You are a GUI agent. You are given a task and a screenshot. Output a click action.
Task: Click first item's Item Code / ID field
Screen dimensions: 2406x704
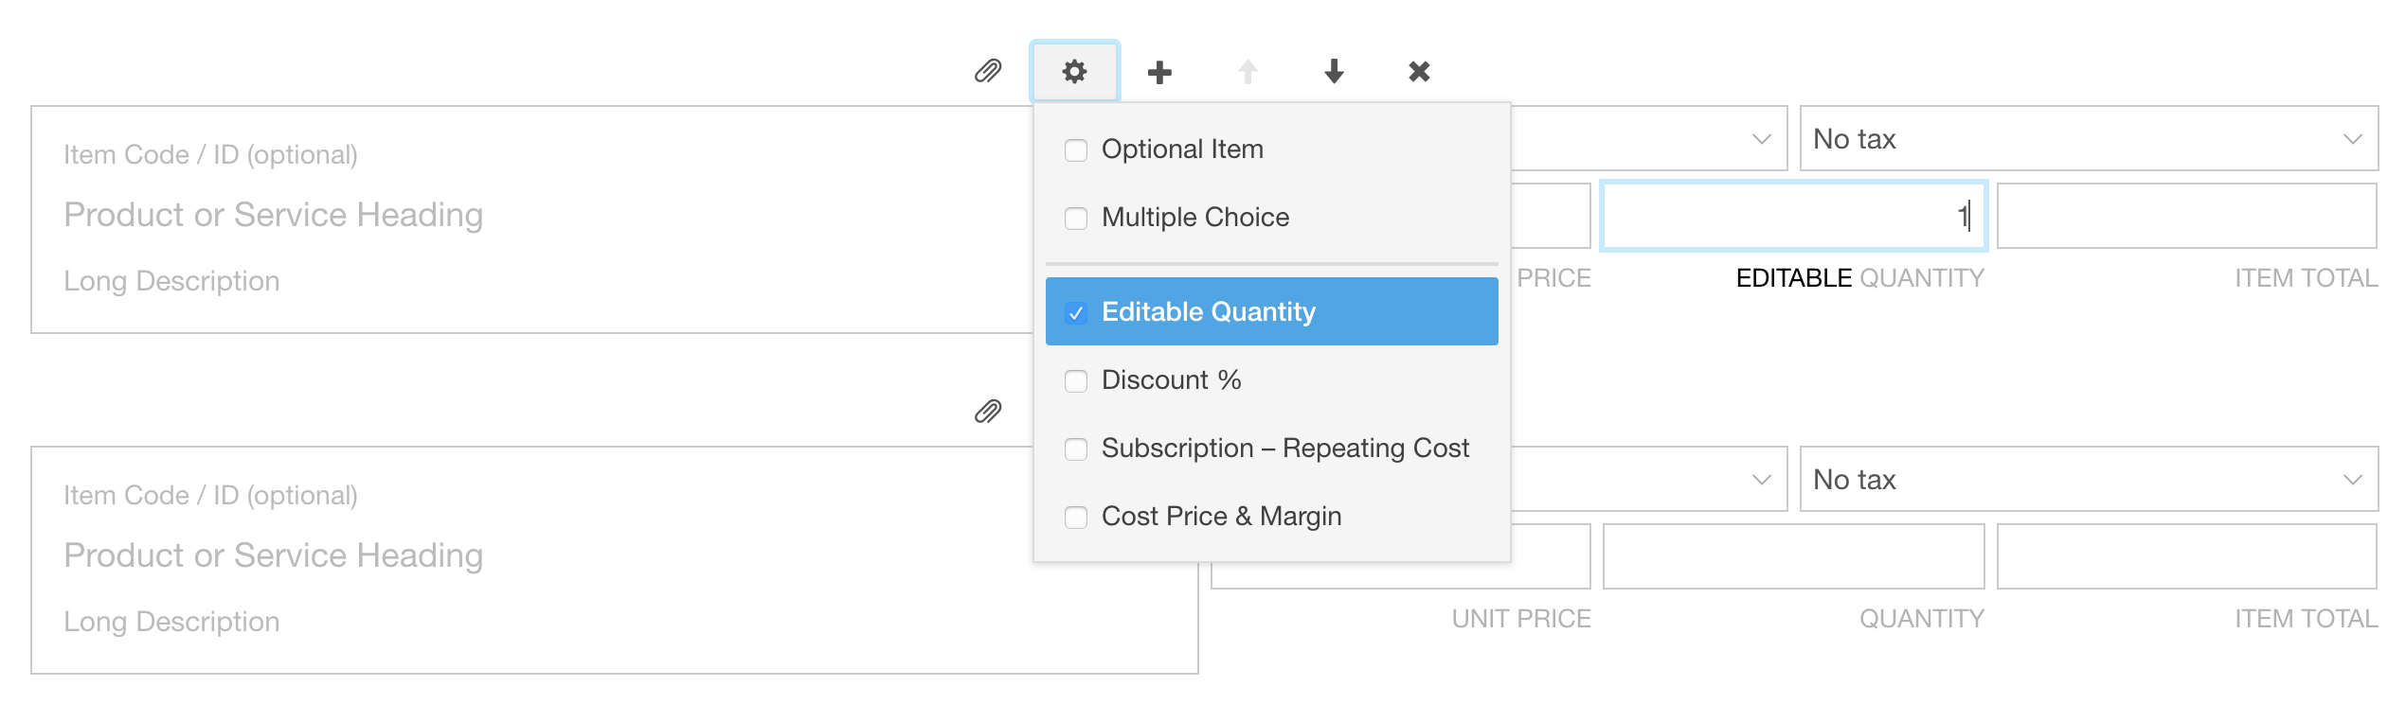[210, 154]
